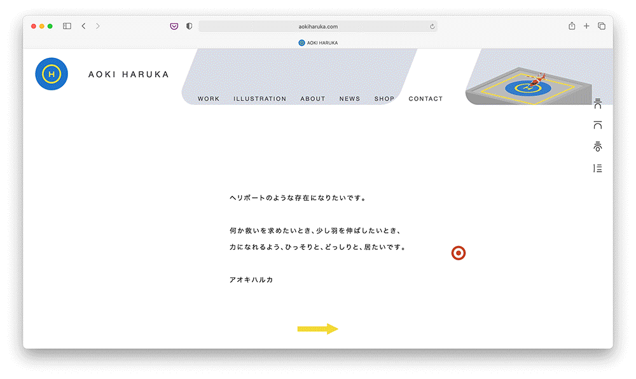Open the WORK menu item

click(x=209, y=99)
